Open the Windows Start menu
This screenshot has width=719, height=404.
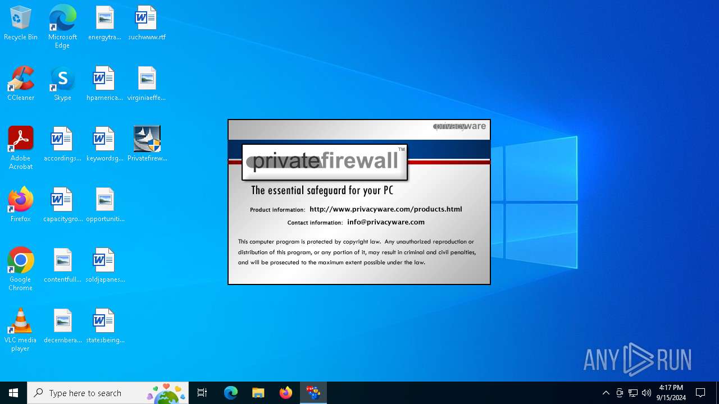(13, 393)
